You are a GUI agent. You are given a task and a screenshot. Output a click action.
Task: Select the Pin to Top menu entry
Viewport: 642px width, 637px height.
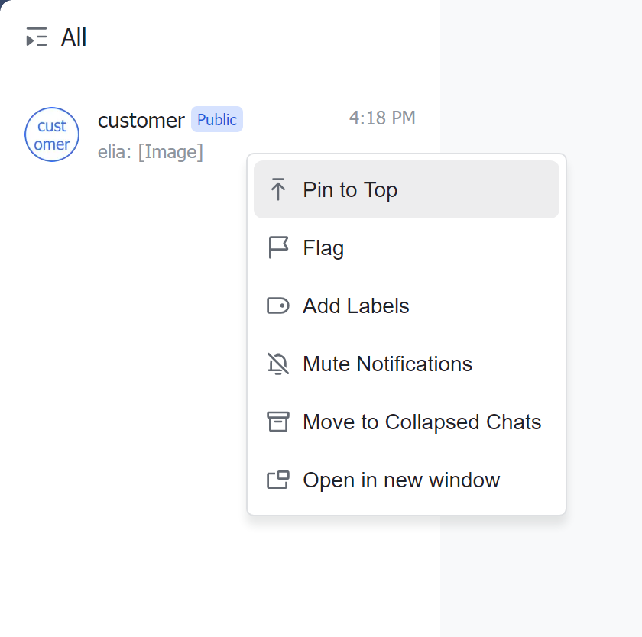point(350,189)
